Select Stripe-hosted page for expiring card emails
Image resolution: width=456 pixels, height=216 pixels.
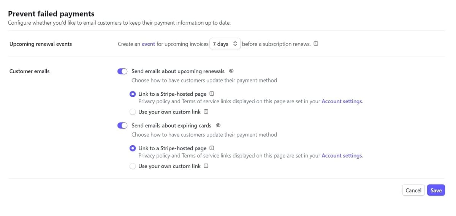(x=133, y=148)
